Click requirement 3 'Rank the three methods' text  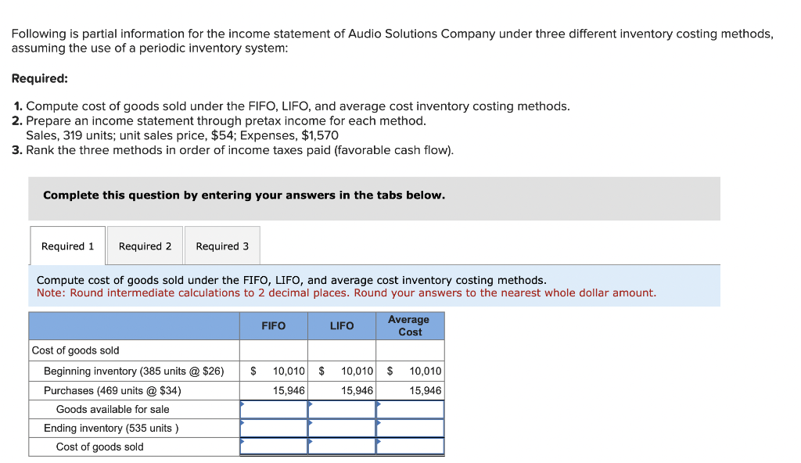(x=239, y=150)
